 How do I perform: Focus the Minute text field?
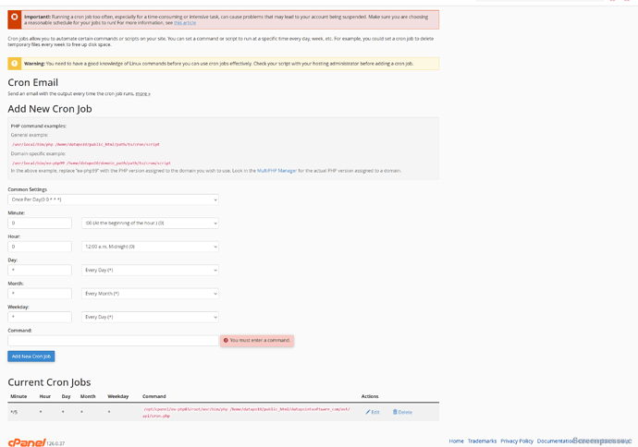(x=40, y=223)
